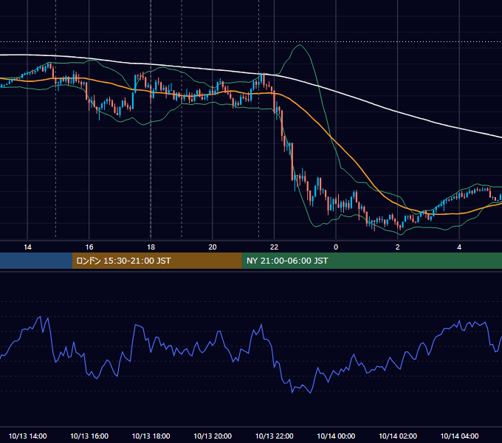Click the '22' hour label on upper axis
This screenshot has width=502, height=443.
(274, 247)
